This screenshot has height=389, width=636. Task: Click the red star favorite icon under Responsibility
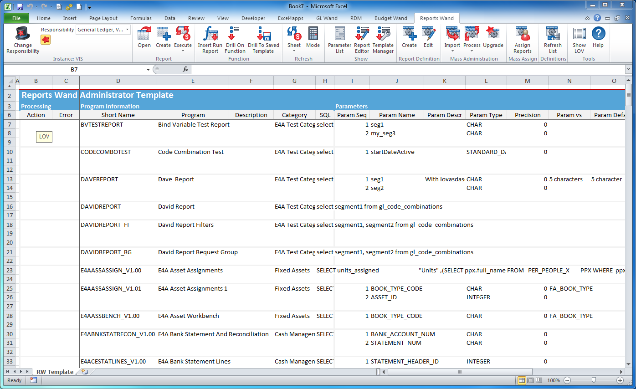[46, 40]
